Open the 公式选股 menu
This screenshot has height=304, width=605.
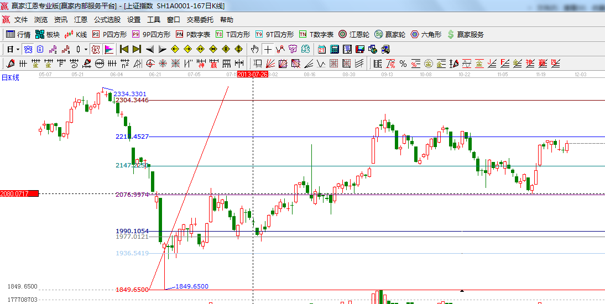pyautogui.click(x=107, y=19)
